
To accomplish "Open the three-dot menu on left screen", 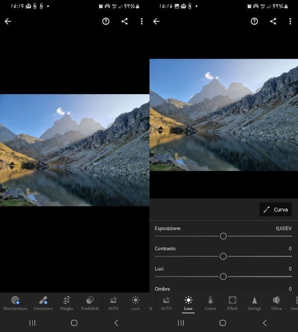I will click(142, 21).
